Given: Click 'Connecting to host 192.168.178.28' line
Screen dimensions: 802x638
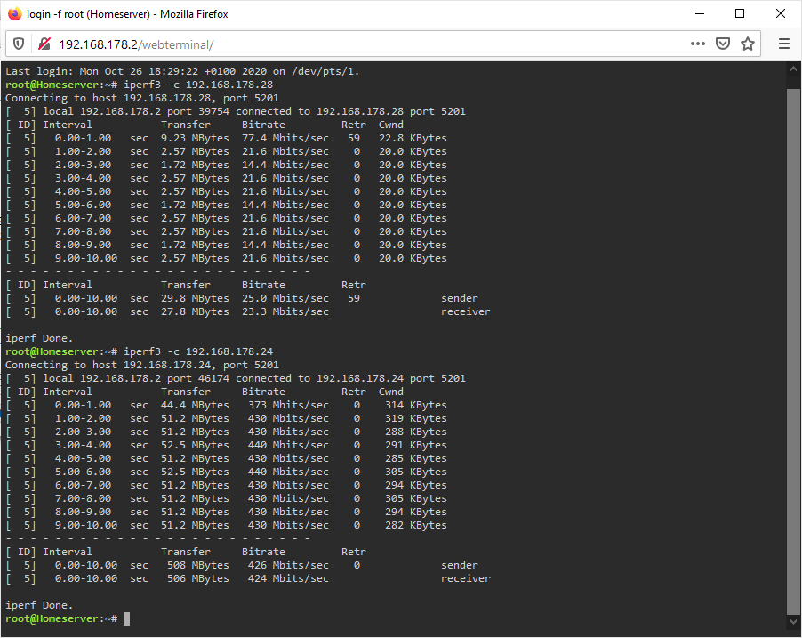Looking at the screenshot, I should pos(142,98).
